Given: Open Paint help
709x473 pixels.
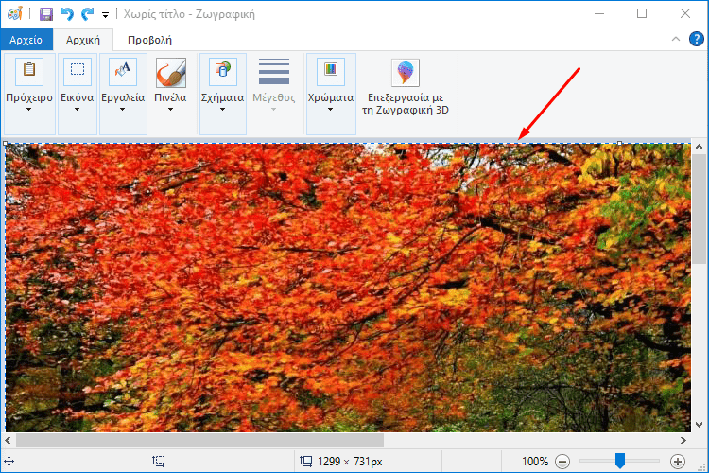Looking at the screenshot, I should click(x=697, y=39).
